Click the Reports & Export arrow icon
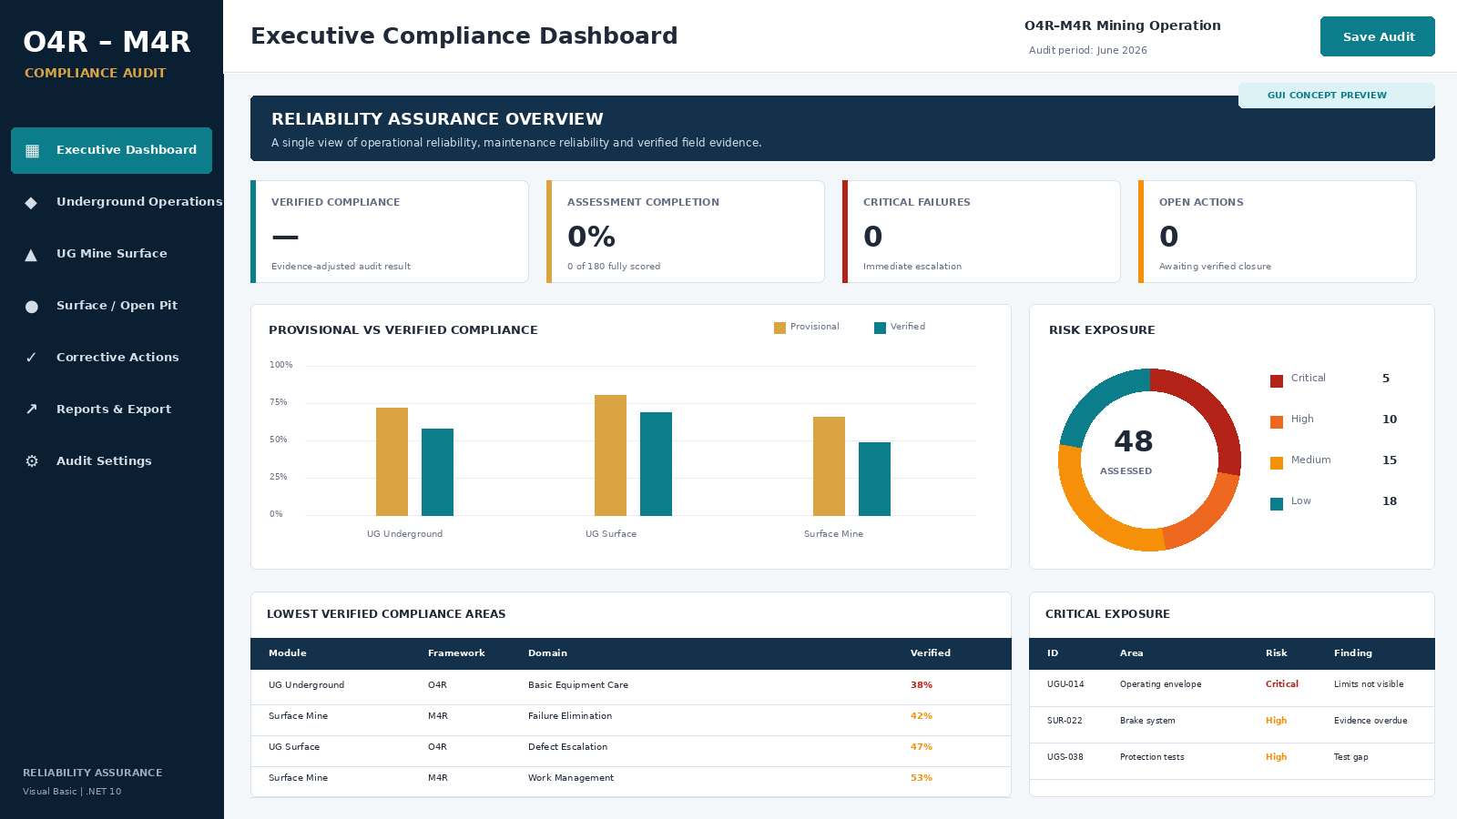Screen dimensions: 1457x819 pos(32,409)
